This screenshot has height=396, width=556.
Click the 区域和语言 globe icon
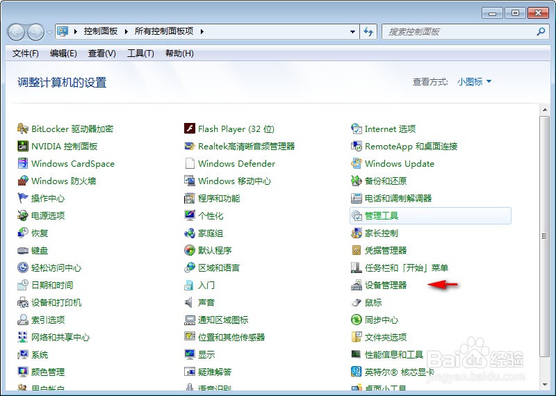[x=190, y=267]
